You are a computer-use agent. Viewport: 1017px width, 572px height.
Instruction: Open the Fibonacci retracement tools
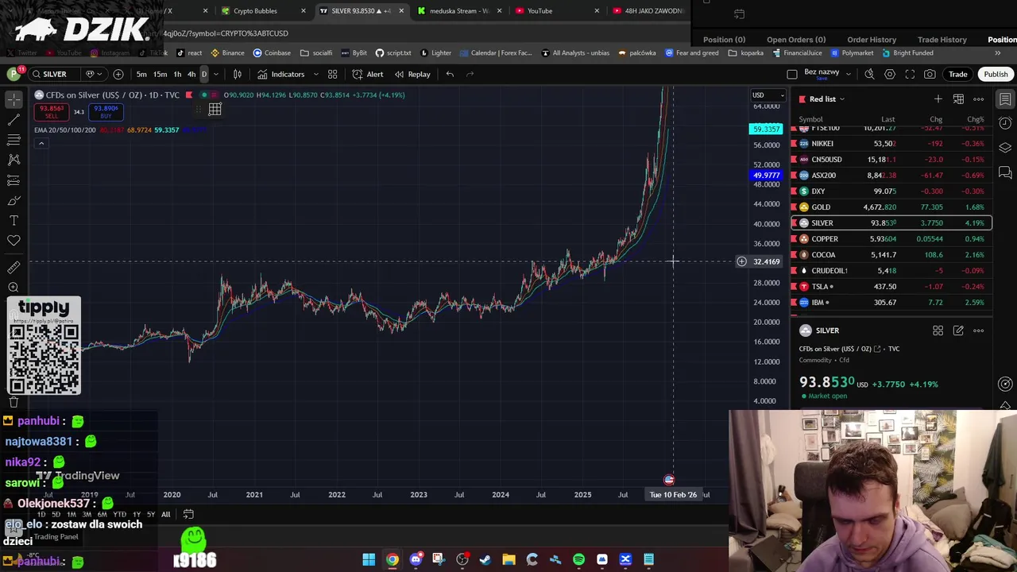pyautogui.click(x=14, y=140)
